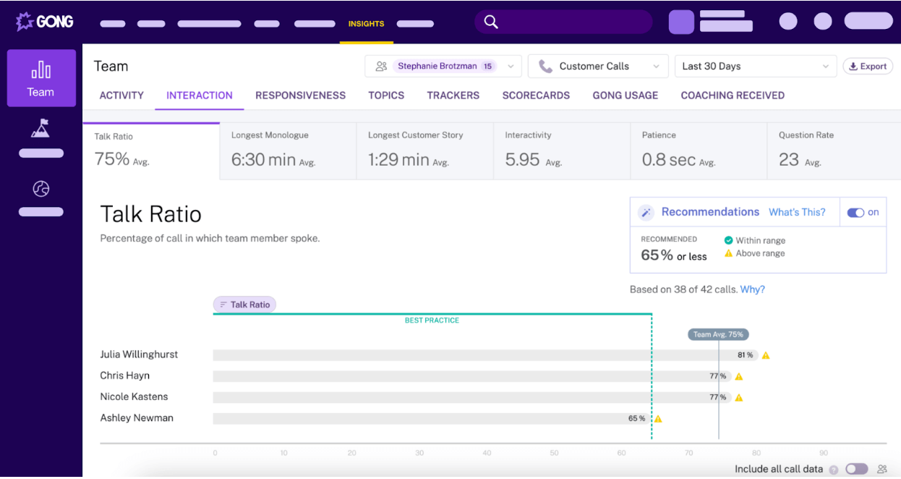The width and height of the screenshot is (901, 479).
Task: Open the Responsiveness tab
Action: 300,96
